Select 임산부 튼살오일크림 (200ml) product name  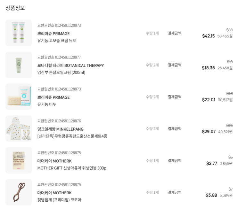61,73
